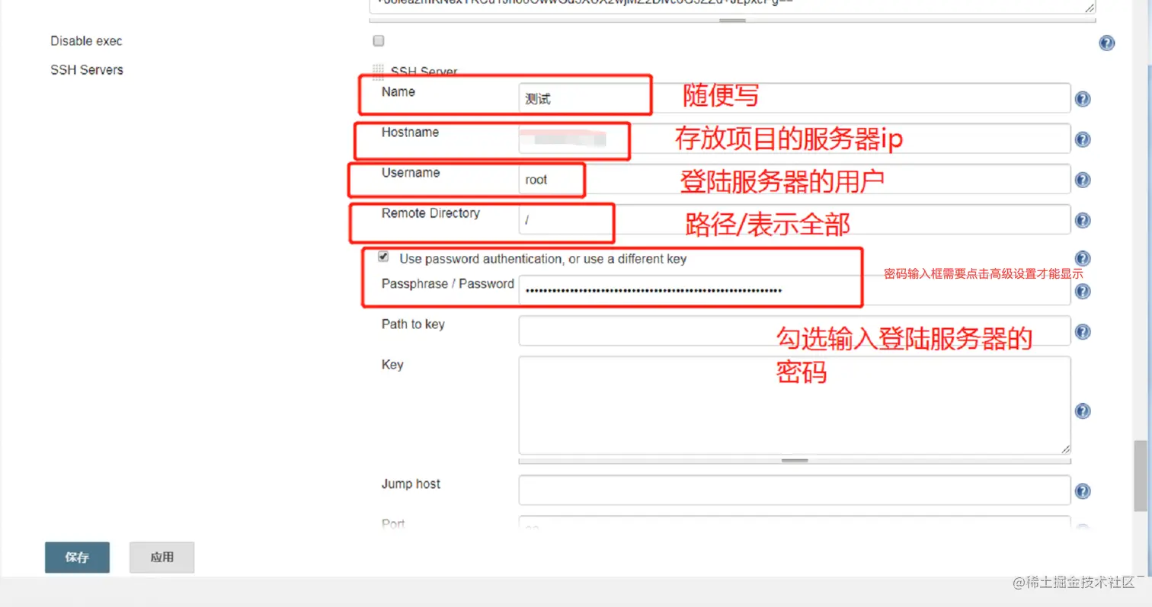This screenshot has height=607, width=1152.
Task: Toggle the Disable exec checkbox
Action: pyautogui.click(x=379, y=41)
